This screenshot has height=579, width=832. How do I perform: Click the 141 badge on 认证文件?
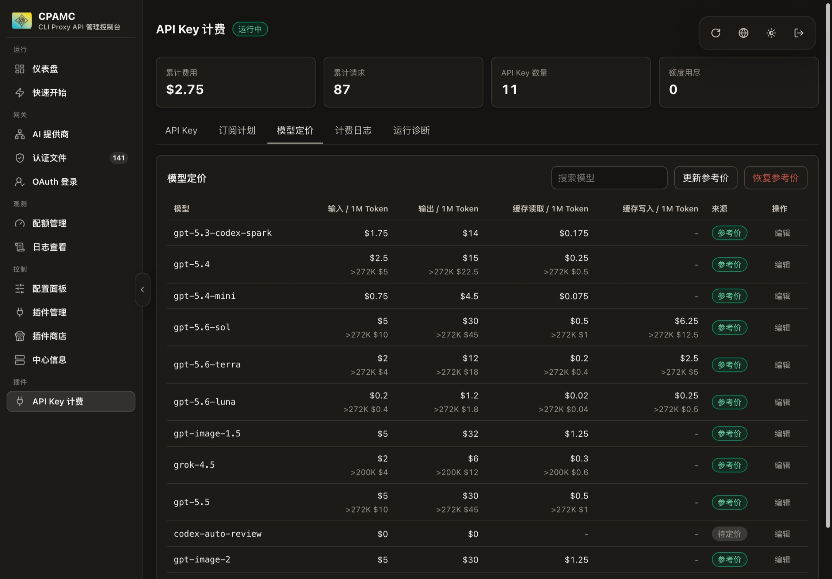119,158
